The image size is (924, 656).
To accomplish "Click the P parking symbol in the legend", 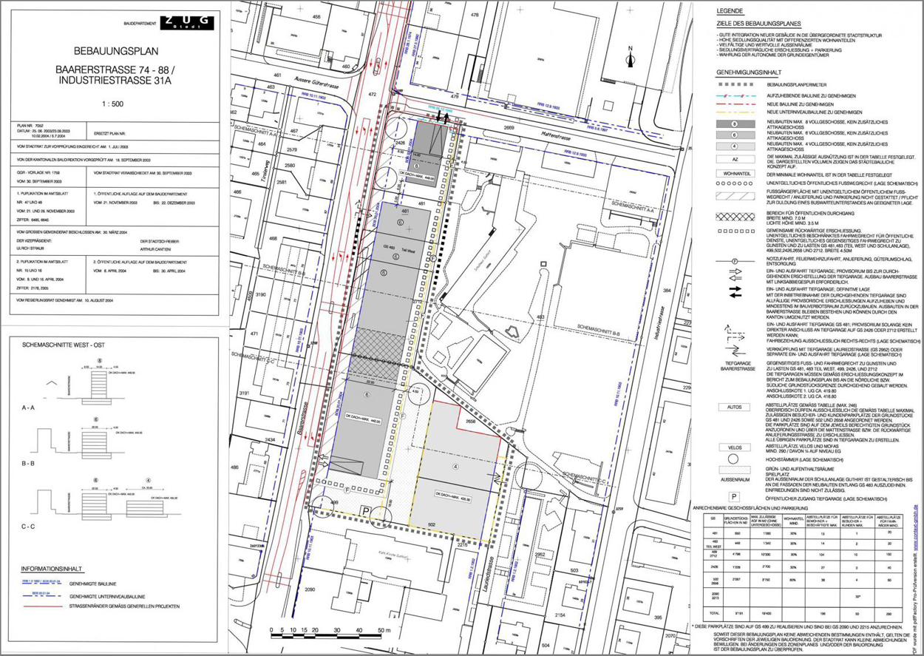I will click(736, 498).
